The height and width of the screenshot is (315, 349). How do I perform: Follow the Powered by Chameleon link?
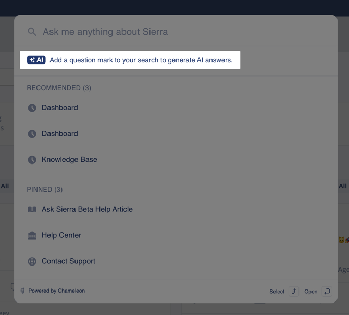pos(57,291)
